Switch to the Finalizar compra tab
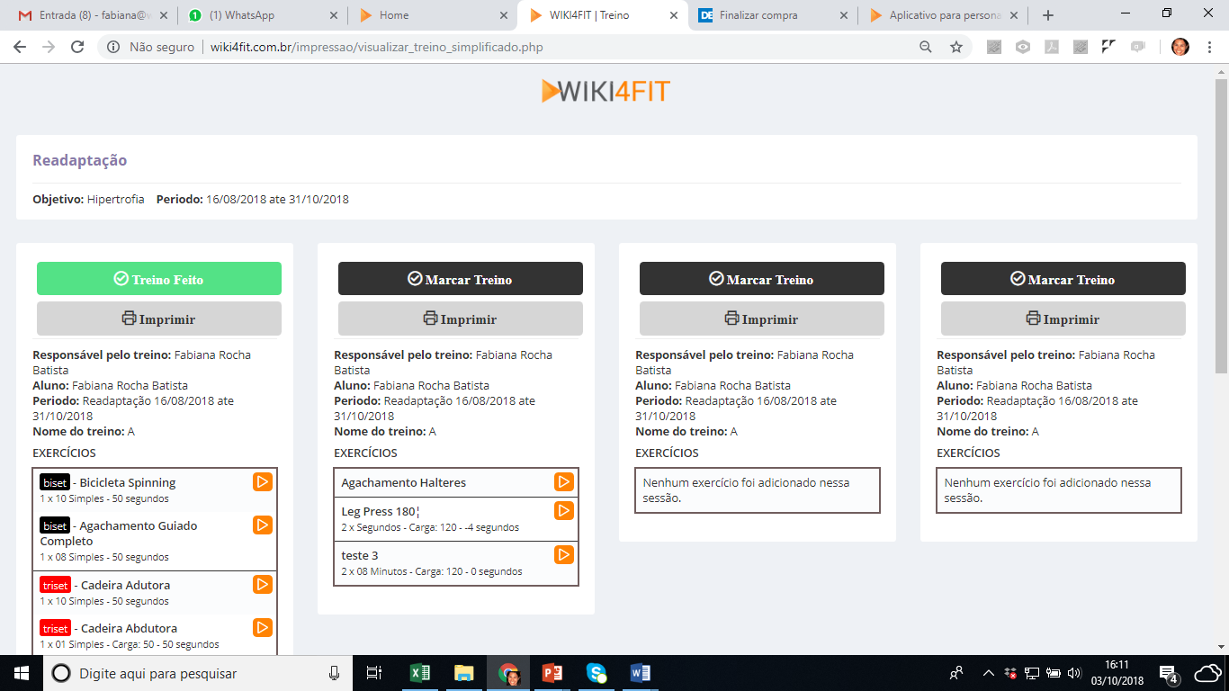The image size is (1229, 691). tap(774, 15)
